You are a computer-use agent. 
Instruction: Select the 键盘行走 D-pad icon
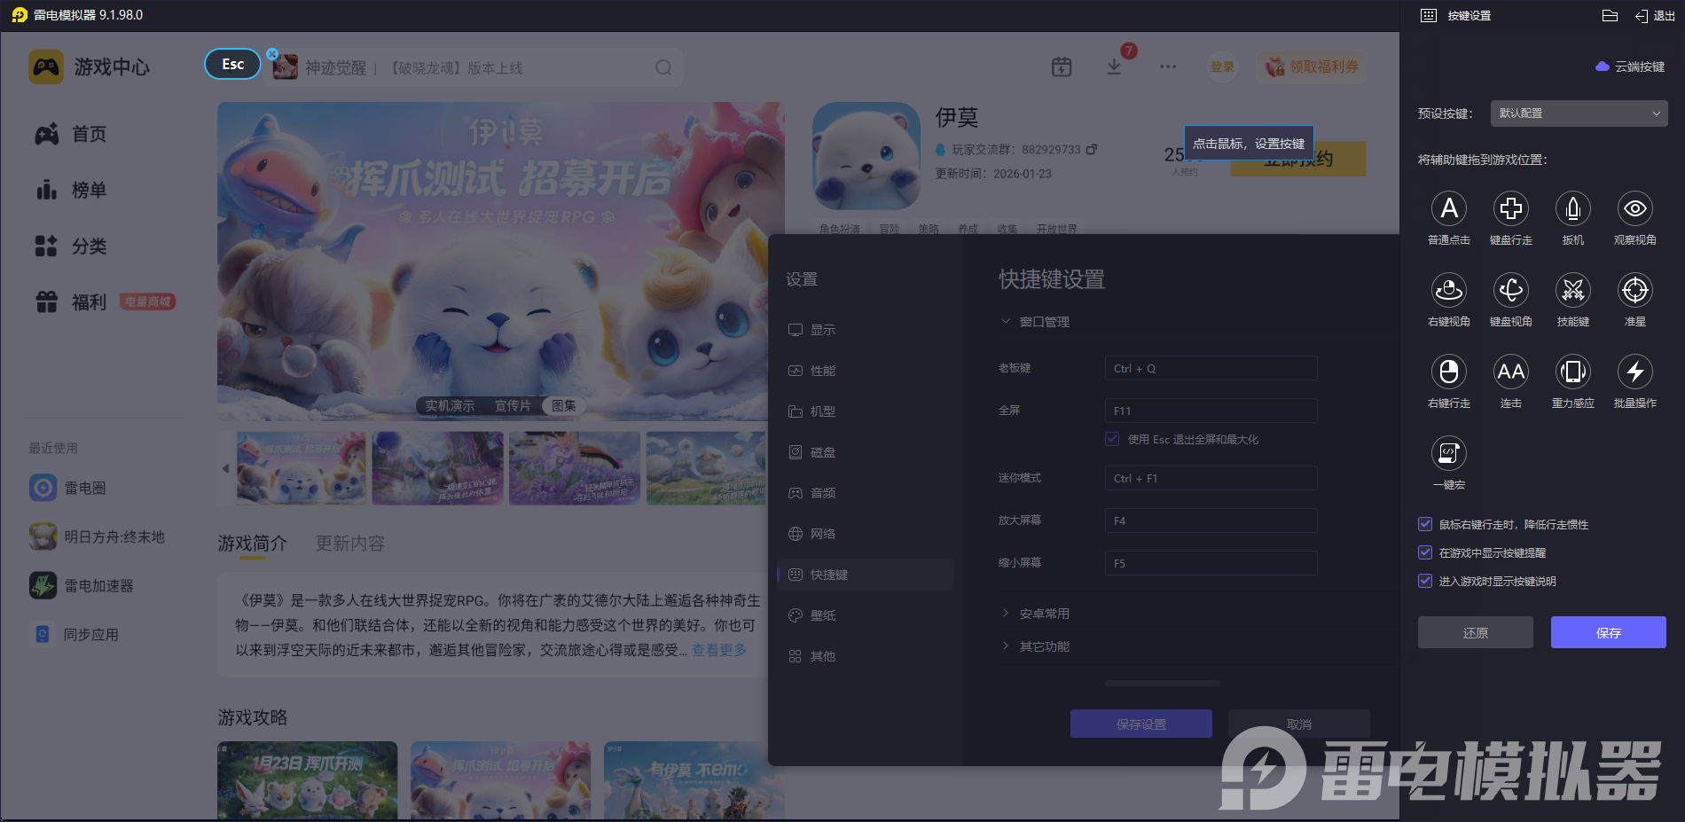click(x=1511, y=208)
